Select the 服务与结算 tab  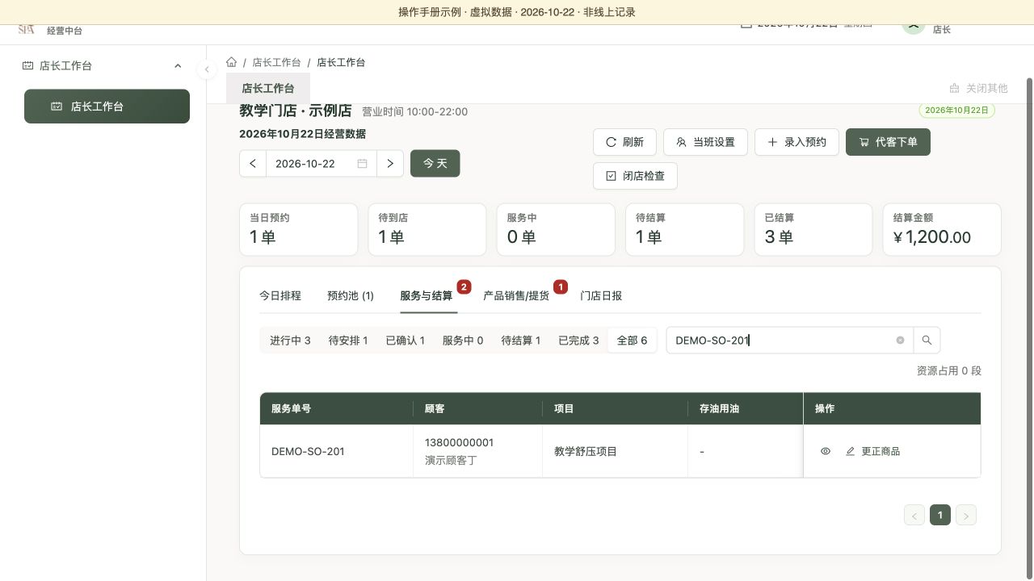coord(427,296)
